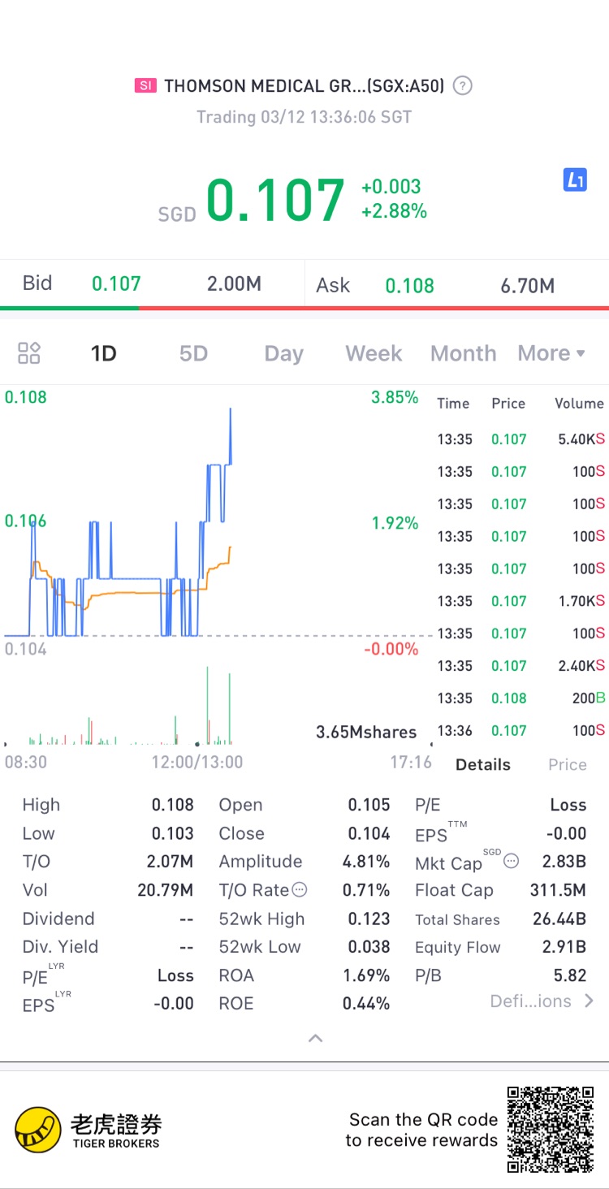Tap the 52wk High value 0.123
Screen dimensions: 609x1189
369,919
